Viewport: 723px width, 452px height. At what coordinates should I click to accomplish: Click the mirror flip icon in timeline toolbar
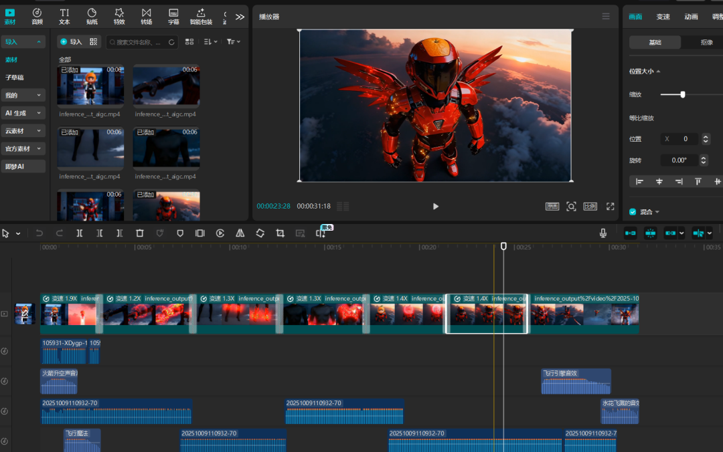point(240,233)
